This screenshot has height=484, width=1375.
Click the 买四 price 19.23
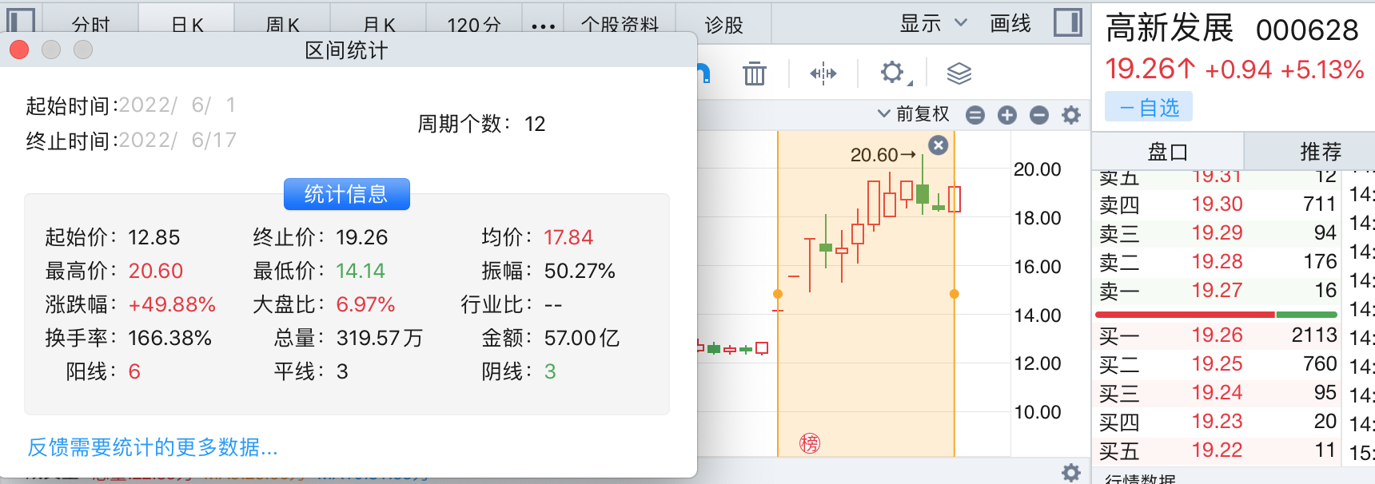click(x=1217, y=422)
